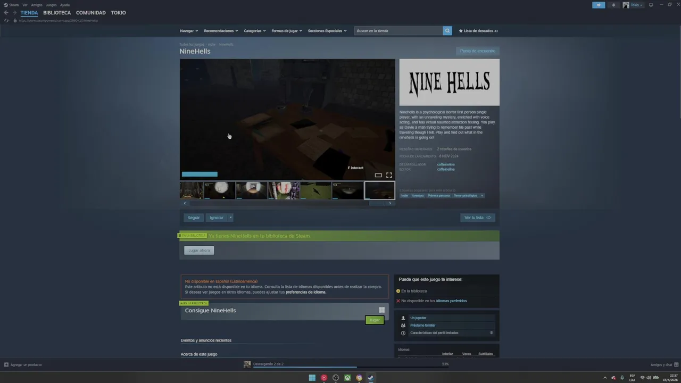This screenshot has height=383, width=681.
Task: Toggle theater mode on media player
Action: [x=378, y=175]
